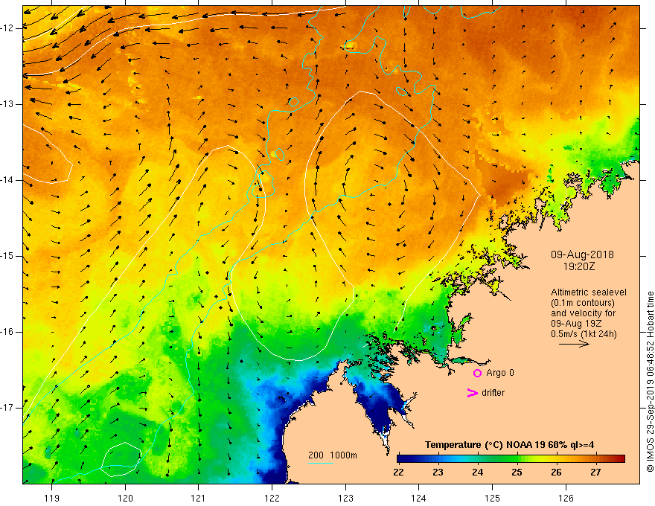
Task: Click the date text 09-Aug-2018
Action: point(582,254)
